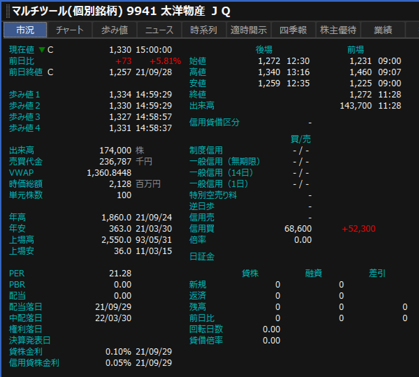
Task: Click 後場 high price 1,340
Action: click(x=269, y=72)
